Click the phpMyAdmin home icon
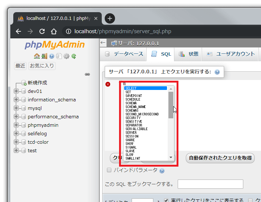261x202 pixels. tap(36, 56)
